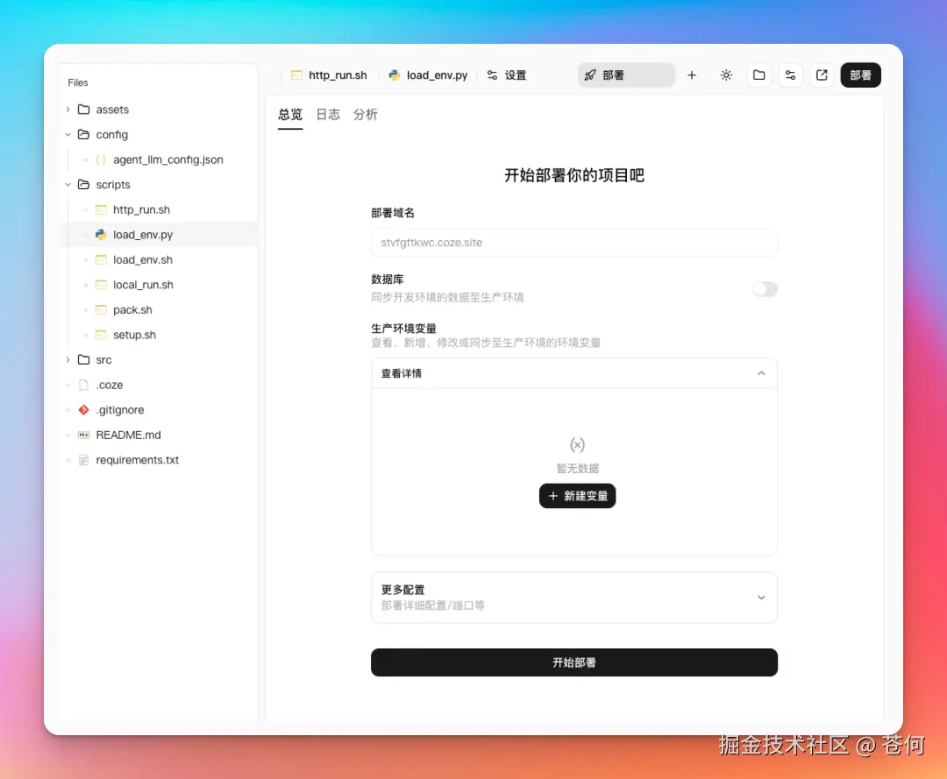Switch to the 日志 tab
The image size is (947, 779).
pos(328,114)
